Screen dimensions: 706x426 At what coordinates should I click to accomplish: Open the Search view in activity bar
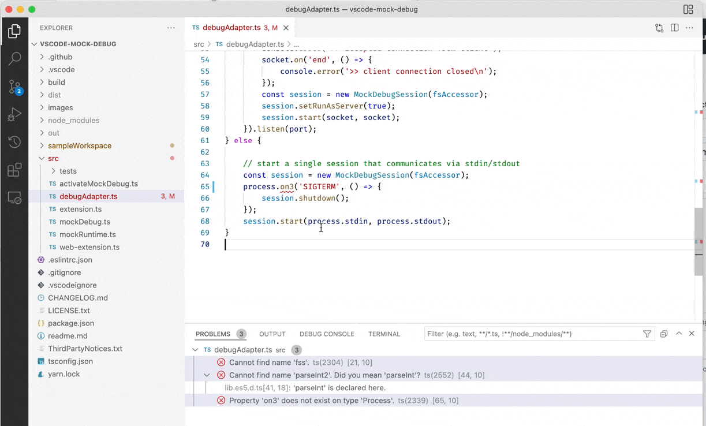(14, 58)
